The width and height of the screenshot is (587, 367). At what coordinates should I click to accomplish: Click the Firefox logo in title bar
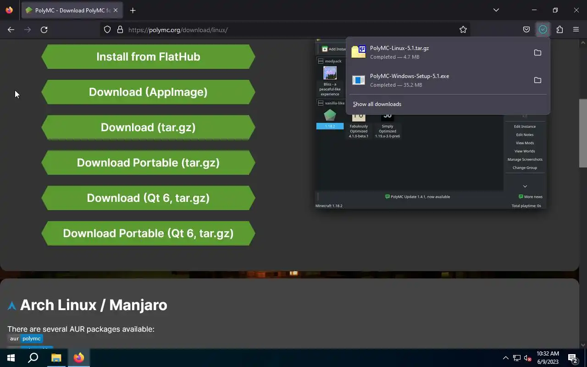point(9,10)
